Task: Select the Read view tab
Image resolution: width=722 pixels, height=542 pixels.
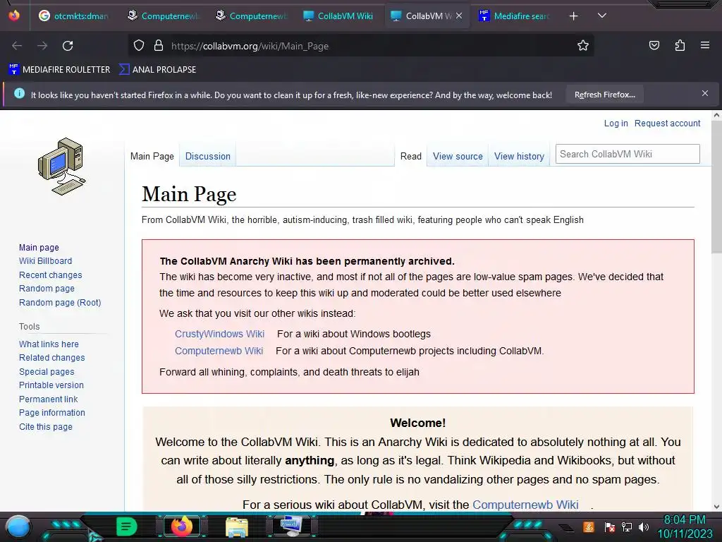Action: coord(411,156)
